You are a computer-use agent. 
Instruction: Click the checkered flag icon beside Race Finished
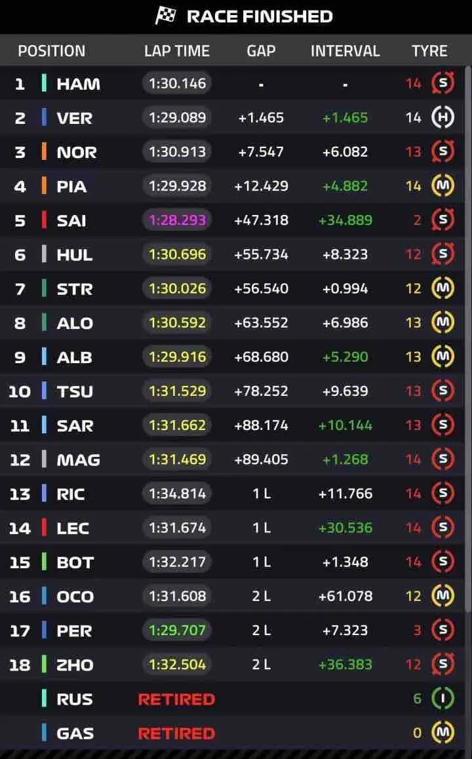coord(165,16)
